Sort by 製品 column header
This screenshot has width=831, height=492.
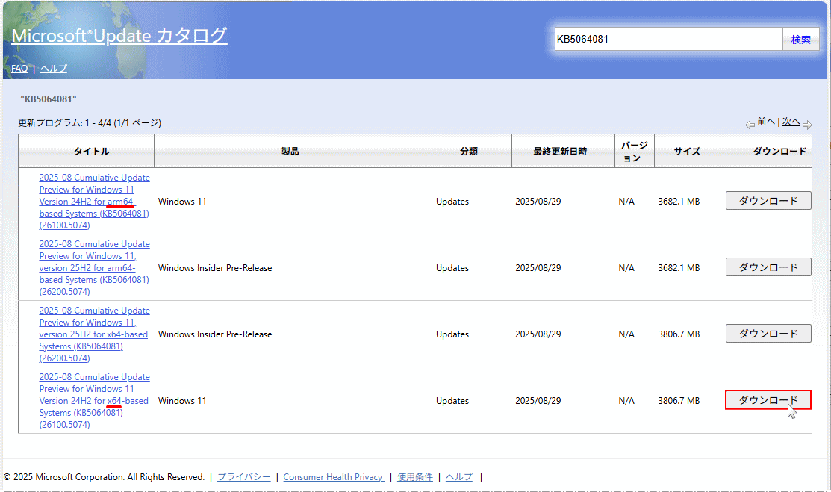tap(290, 152)
